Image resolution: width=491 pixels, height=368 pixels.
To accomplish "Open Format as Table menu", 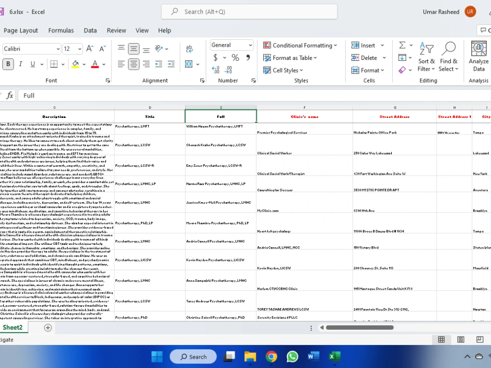I will [290, 58].
